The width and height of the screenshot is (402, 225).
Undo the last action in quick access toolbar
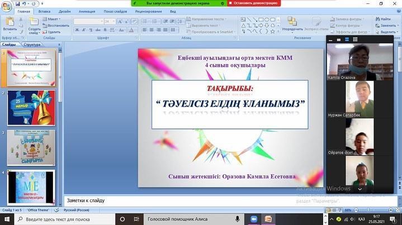point(25,3)
